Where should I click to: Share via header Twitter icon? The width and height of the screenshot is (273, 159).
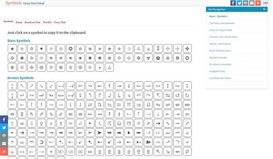(240, 3)
